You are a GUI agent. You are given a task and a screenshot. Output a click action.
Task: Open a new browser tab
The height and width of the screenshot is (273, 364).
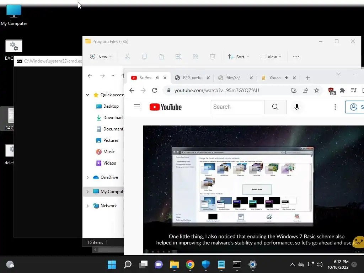click(x=308, y=78)
